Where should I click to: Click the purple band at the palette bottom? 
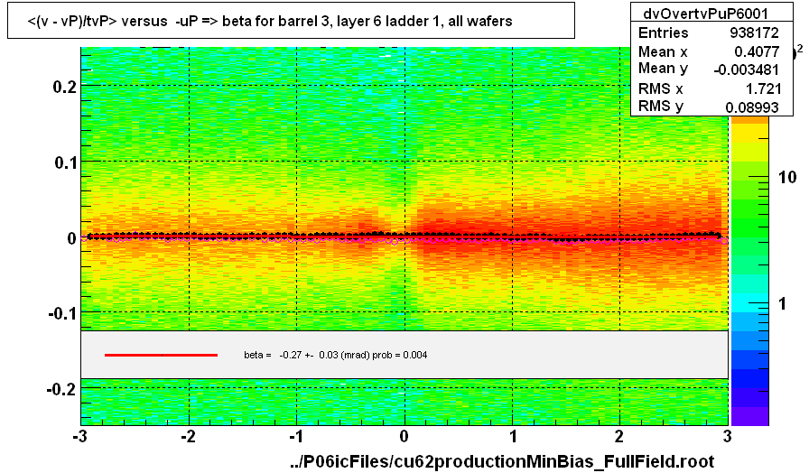[x=749, y=416]
